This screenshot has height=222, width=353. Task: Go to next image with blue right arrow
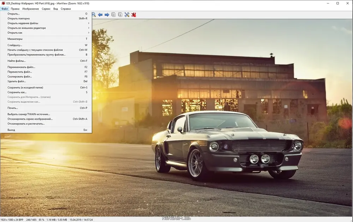(107, 15)
